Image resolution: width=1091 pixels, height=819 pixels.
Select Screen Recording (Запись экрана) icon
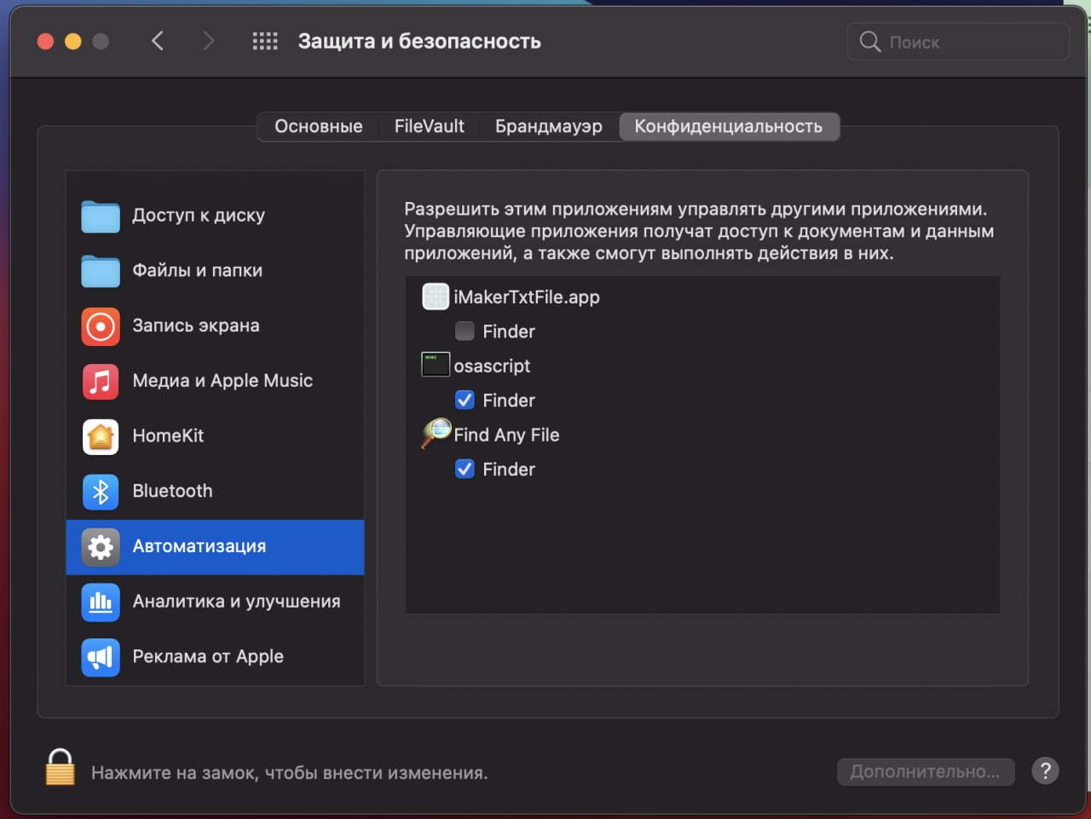point(101,326)
